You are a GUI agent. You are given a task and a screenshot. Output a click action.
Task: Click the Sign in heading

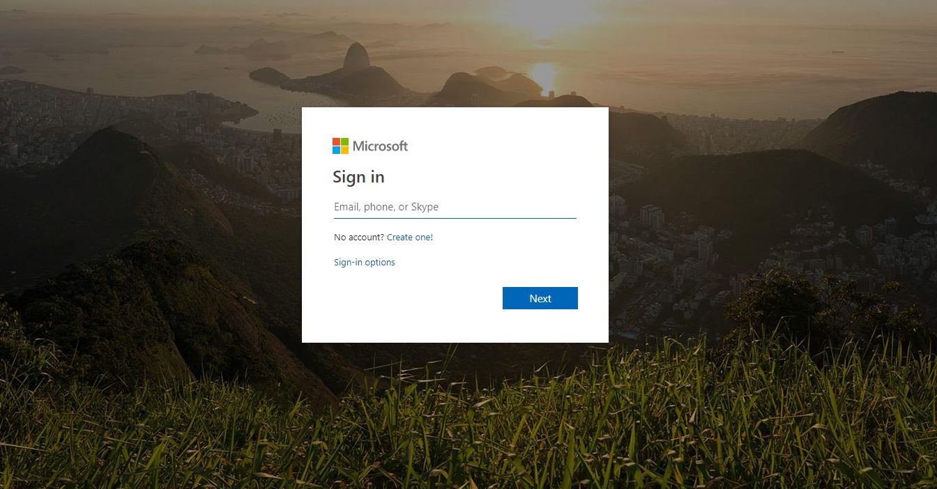point(358,177)
